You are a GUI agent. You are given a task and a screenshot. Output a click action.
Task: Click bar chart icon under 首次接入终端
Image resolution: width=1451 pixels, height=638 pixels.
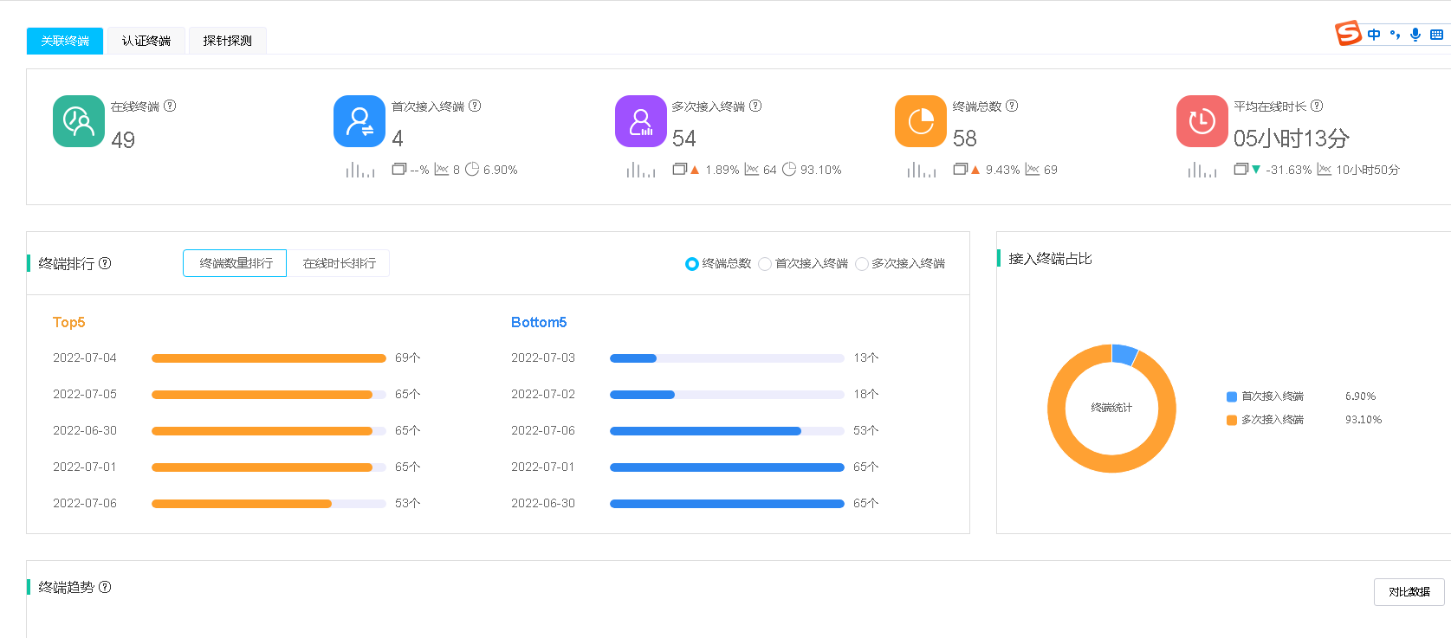[x=360, y=170]
